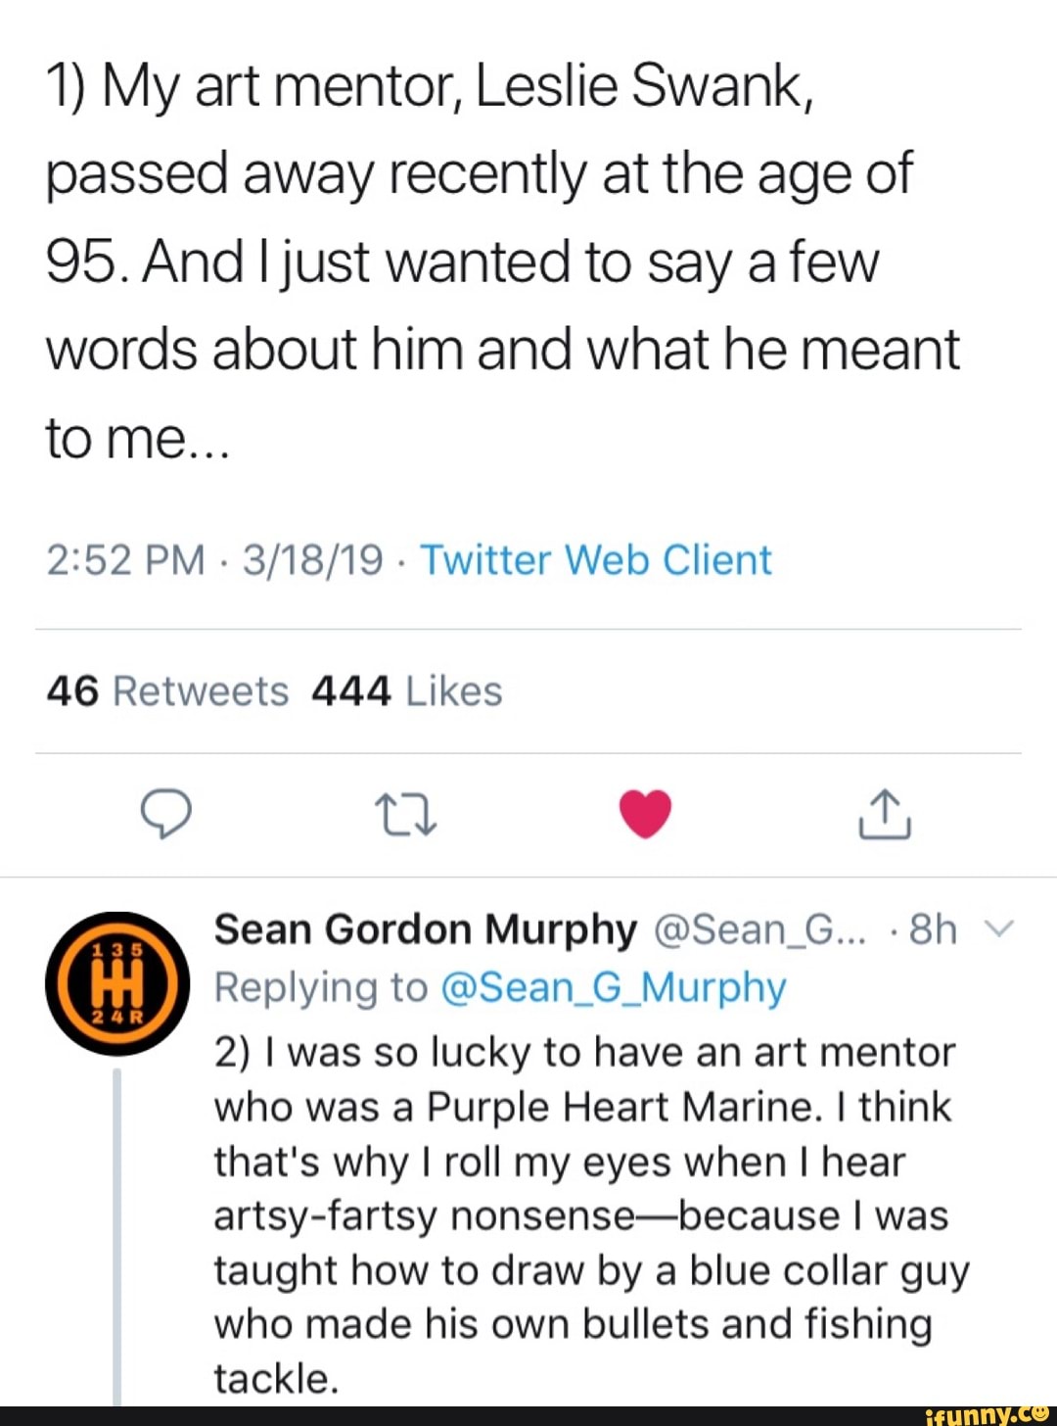Open the reply tweet about Purple Heart Marine
Image resolution: width=1057 pixels, height=1426 pixels.
click(587, 1214)
